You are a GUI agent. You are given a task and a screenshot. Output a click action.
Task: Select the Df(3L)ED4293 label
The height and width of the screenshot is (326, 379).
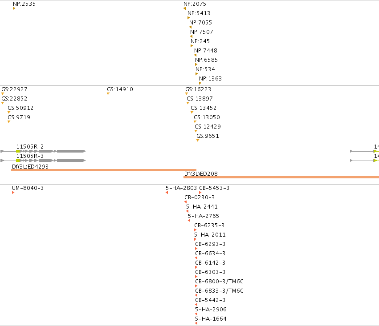click(30, 167)
